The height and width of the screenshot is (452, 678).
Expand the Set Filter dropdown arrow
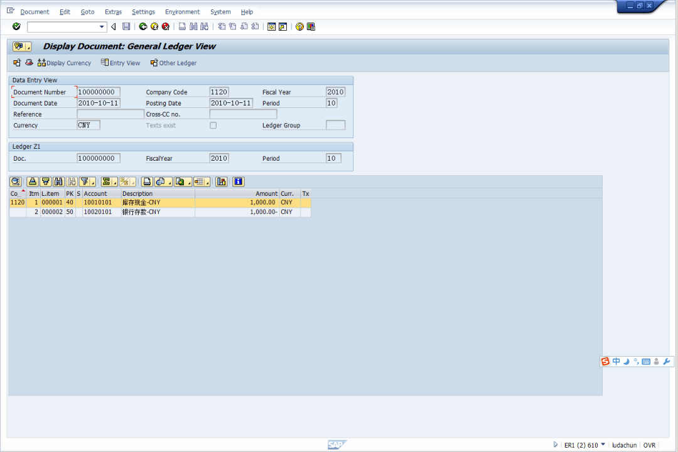pyautogui.click(x=93, y=183)
